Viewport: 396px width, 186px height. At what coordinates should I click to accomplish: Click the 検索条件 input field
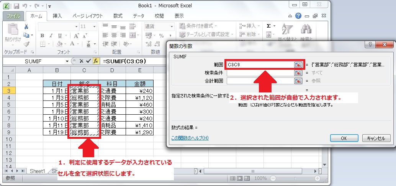click(x=260, y=73)
